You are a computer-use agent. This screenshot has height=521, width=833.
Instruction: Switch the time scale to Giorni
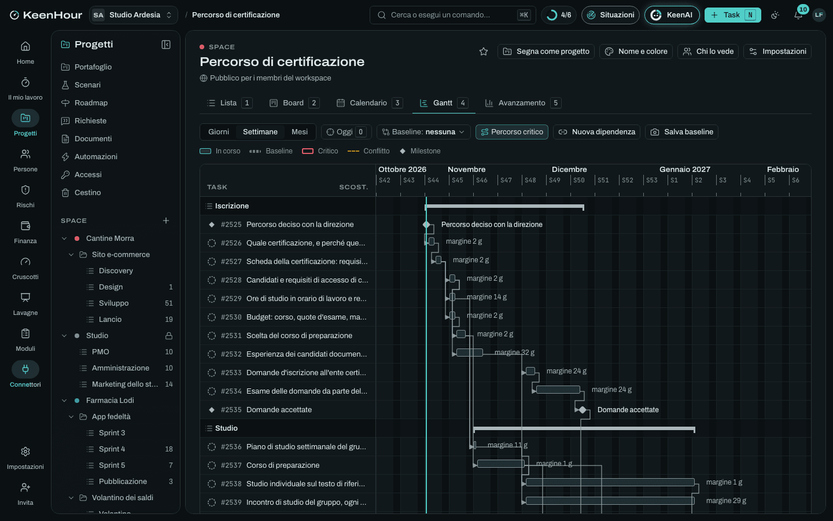click(219, 132)
